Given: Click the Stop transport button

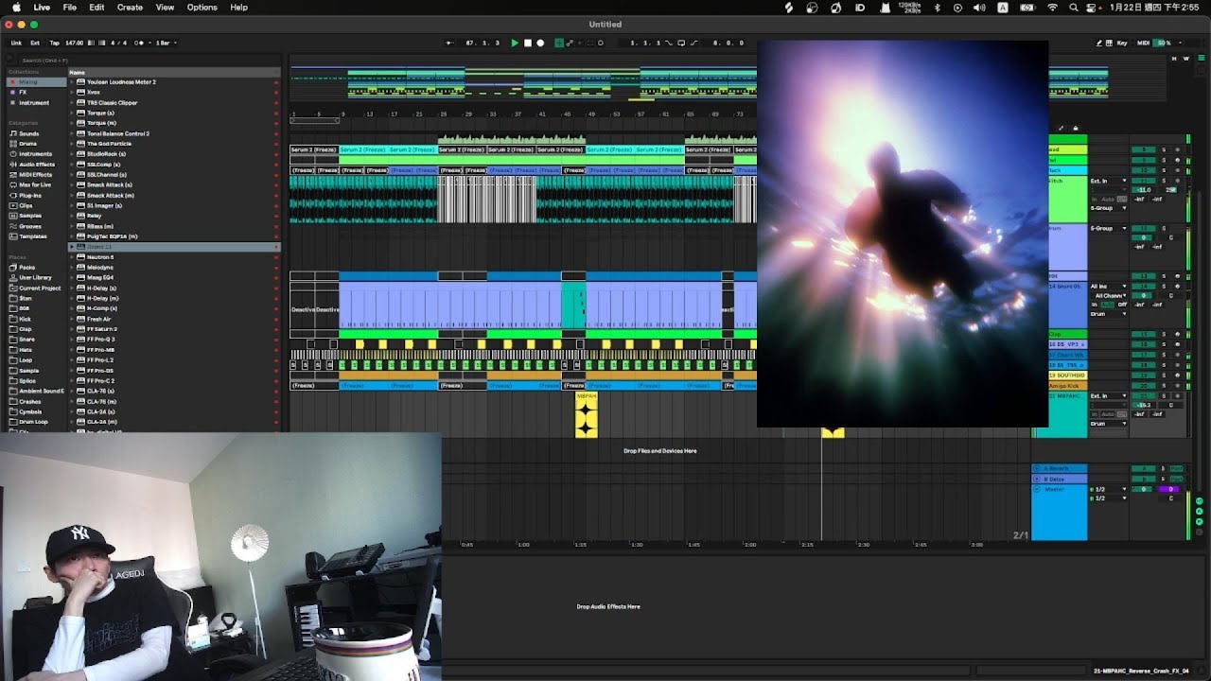Looking at the screenshot, I should [528, 43].
